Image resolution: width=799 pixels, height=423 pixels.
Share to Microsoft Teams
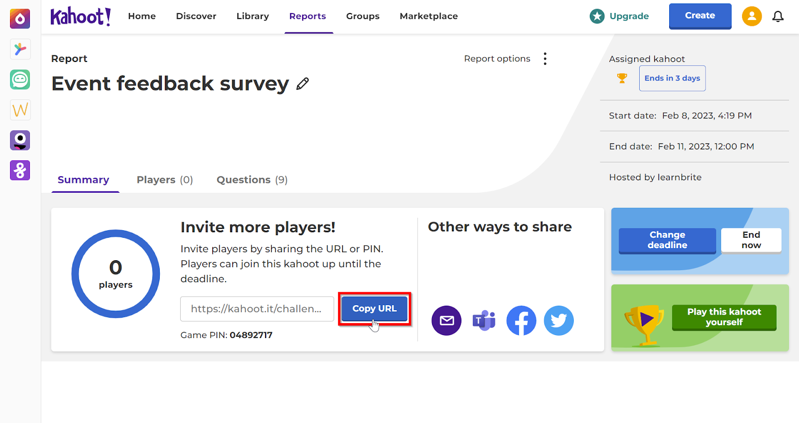point(484,321)
